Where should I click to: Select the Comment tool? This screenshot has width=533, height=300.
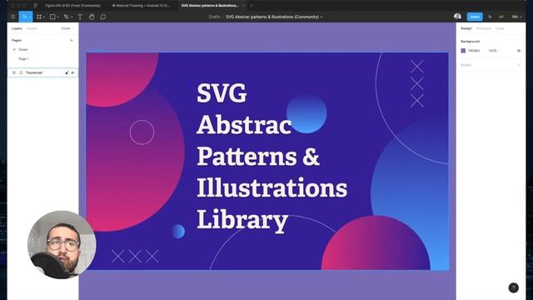coord(103,17)
